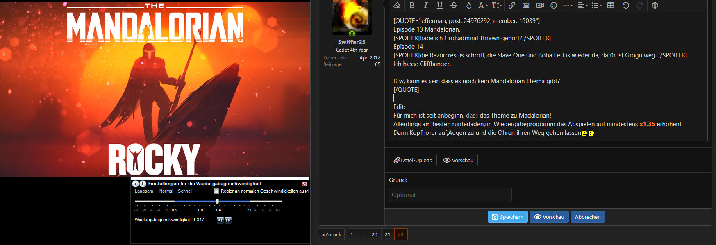The image size is (716, 245).
Task: Set playback speed to Langsam
Action: [144, 191]
